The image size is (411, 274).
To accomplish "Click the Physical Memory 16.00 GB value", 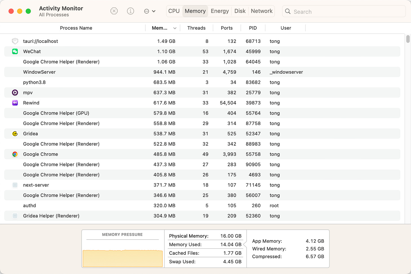I will point(231,236).
